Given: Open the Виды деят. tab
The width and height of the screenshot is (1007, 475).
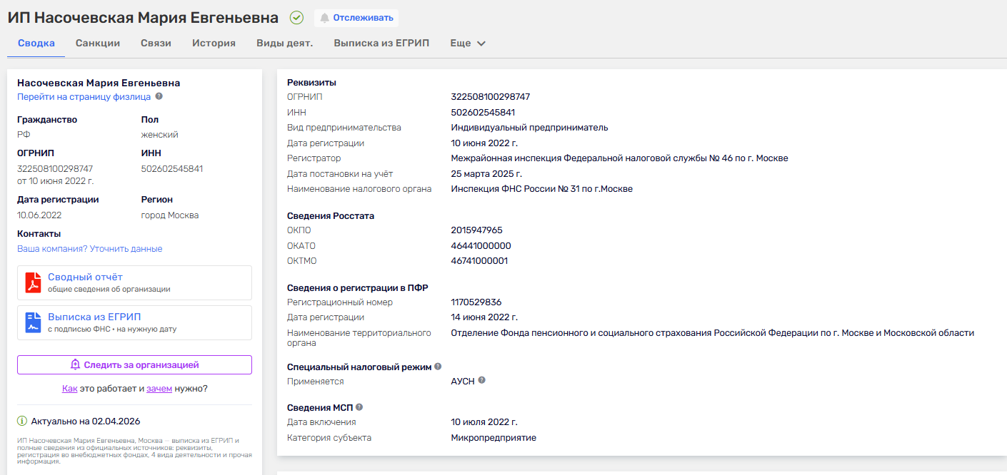Looking at the screenshot, I should point(286,43).
